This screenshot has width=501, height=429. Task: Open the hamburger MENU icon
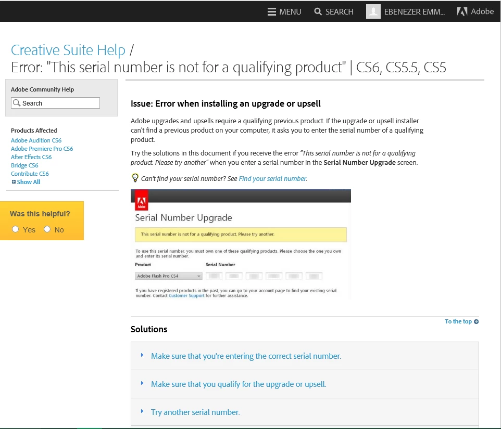271,12
